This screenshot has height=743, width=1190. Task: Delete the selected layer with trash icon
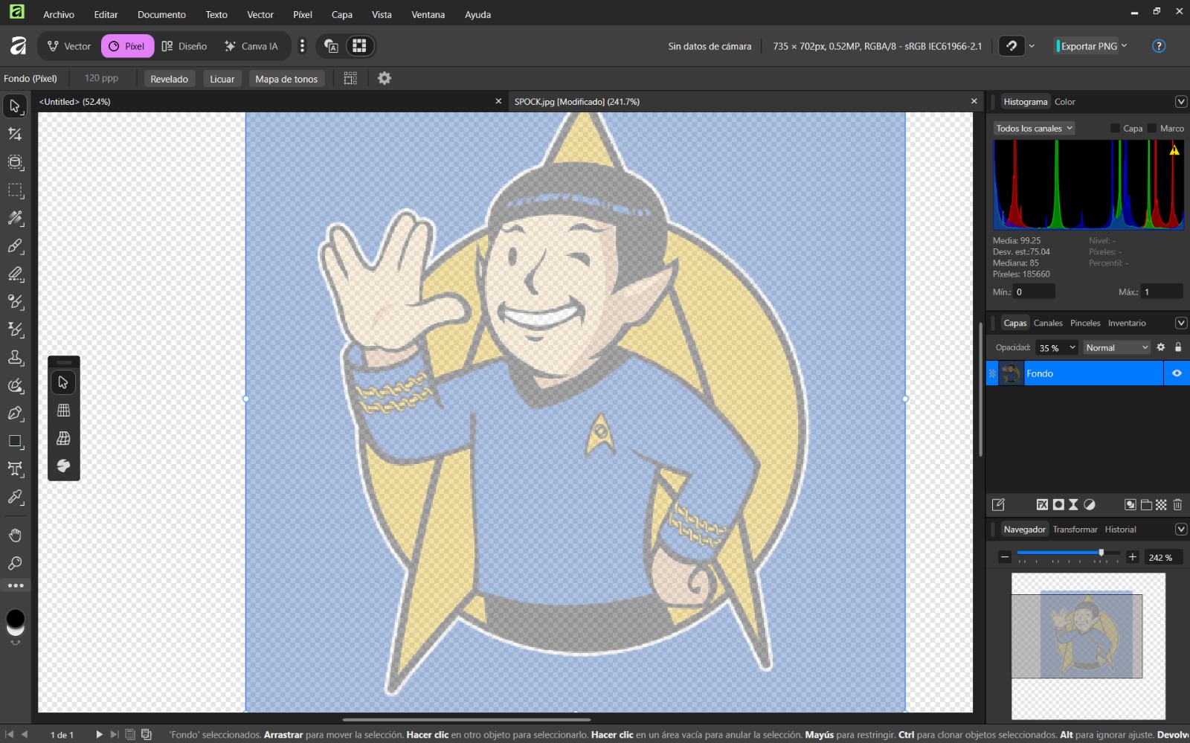point(1178,505)
